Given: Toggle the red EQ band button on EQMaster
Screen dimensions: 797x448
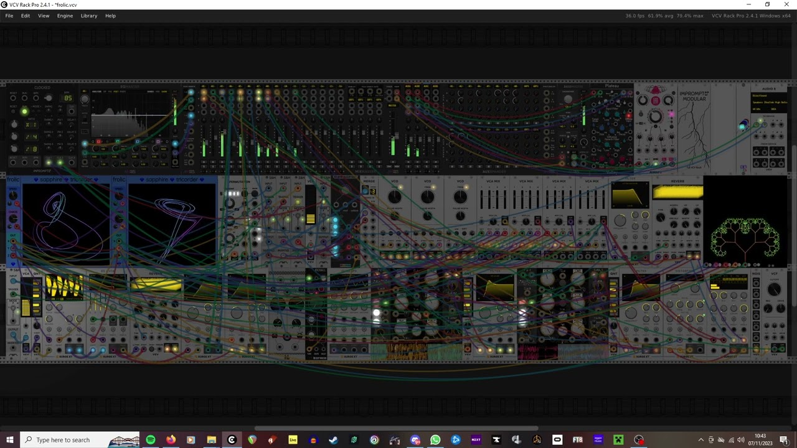Looking at the screenshot, I should [x=98, y=142].
